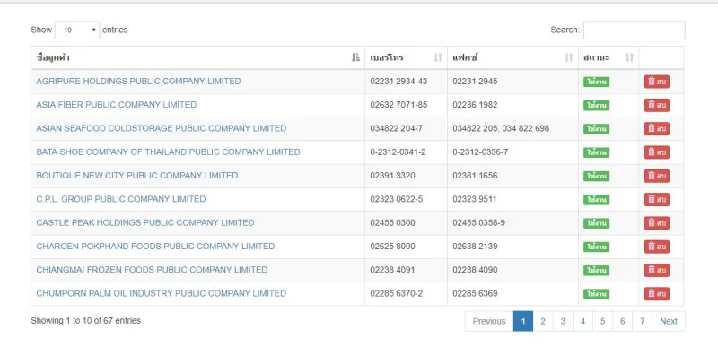
Task: Select phone number 02231 2934-43
Action: pos(398,81)
